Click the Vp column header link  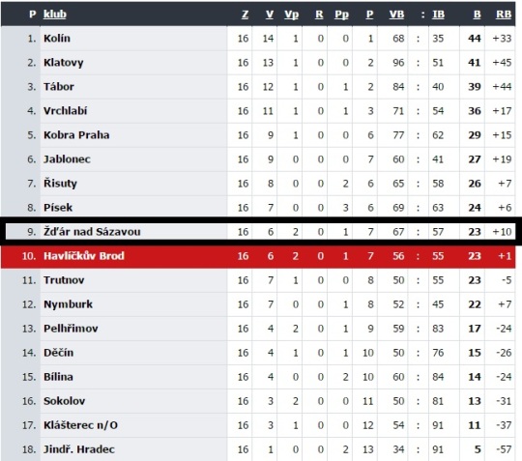click(x=292, y=14)
